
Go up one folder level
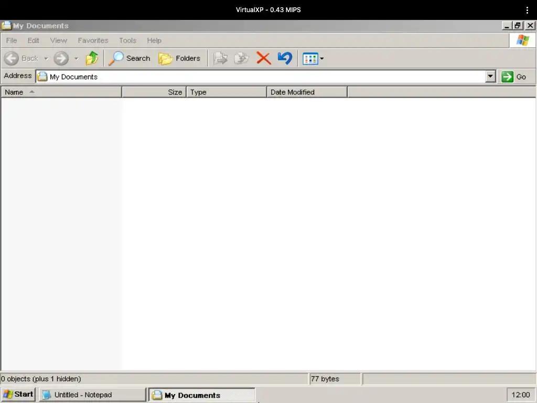pyautogui.click(x=92, y=58)
